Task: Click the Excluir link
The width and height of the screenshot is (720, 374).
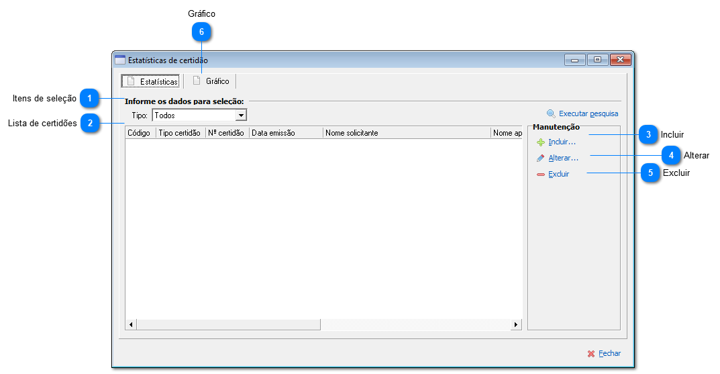Action: (x=558, y=174)
